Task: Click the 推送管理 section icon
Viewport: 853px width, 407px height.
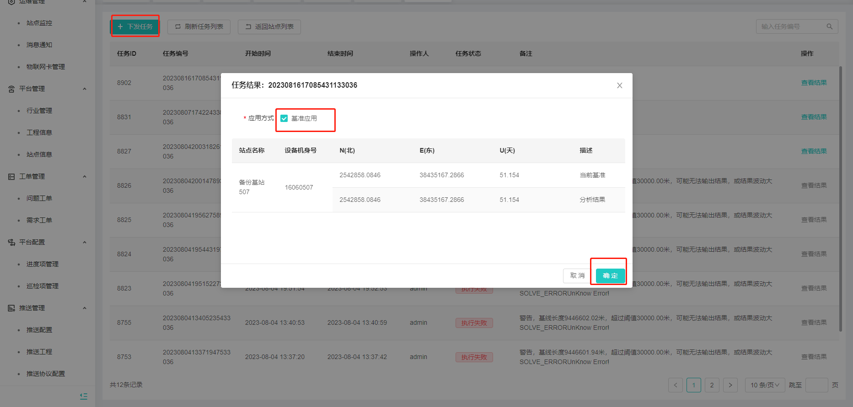Action: click(11, 308)
